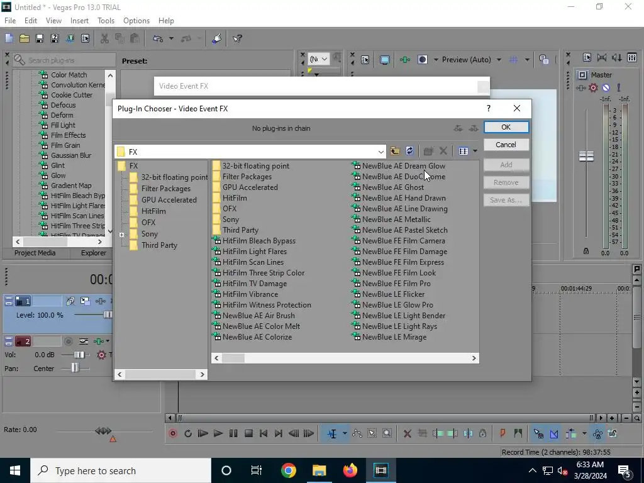Open the preview overlays grid dropdown arrow
644x483 pixels.
[x=527, y=60]
